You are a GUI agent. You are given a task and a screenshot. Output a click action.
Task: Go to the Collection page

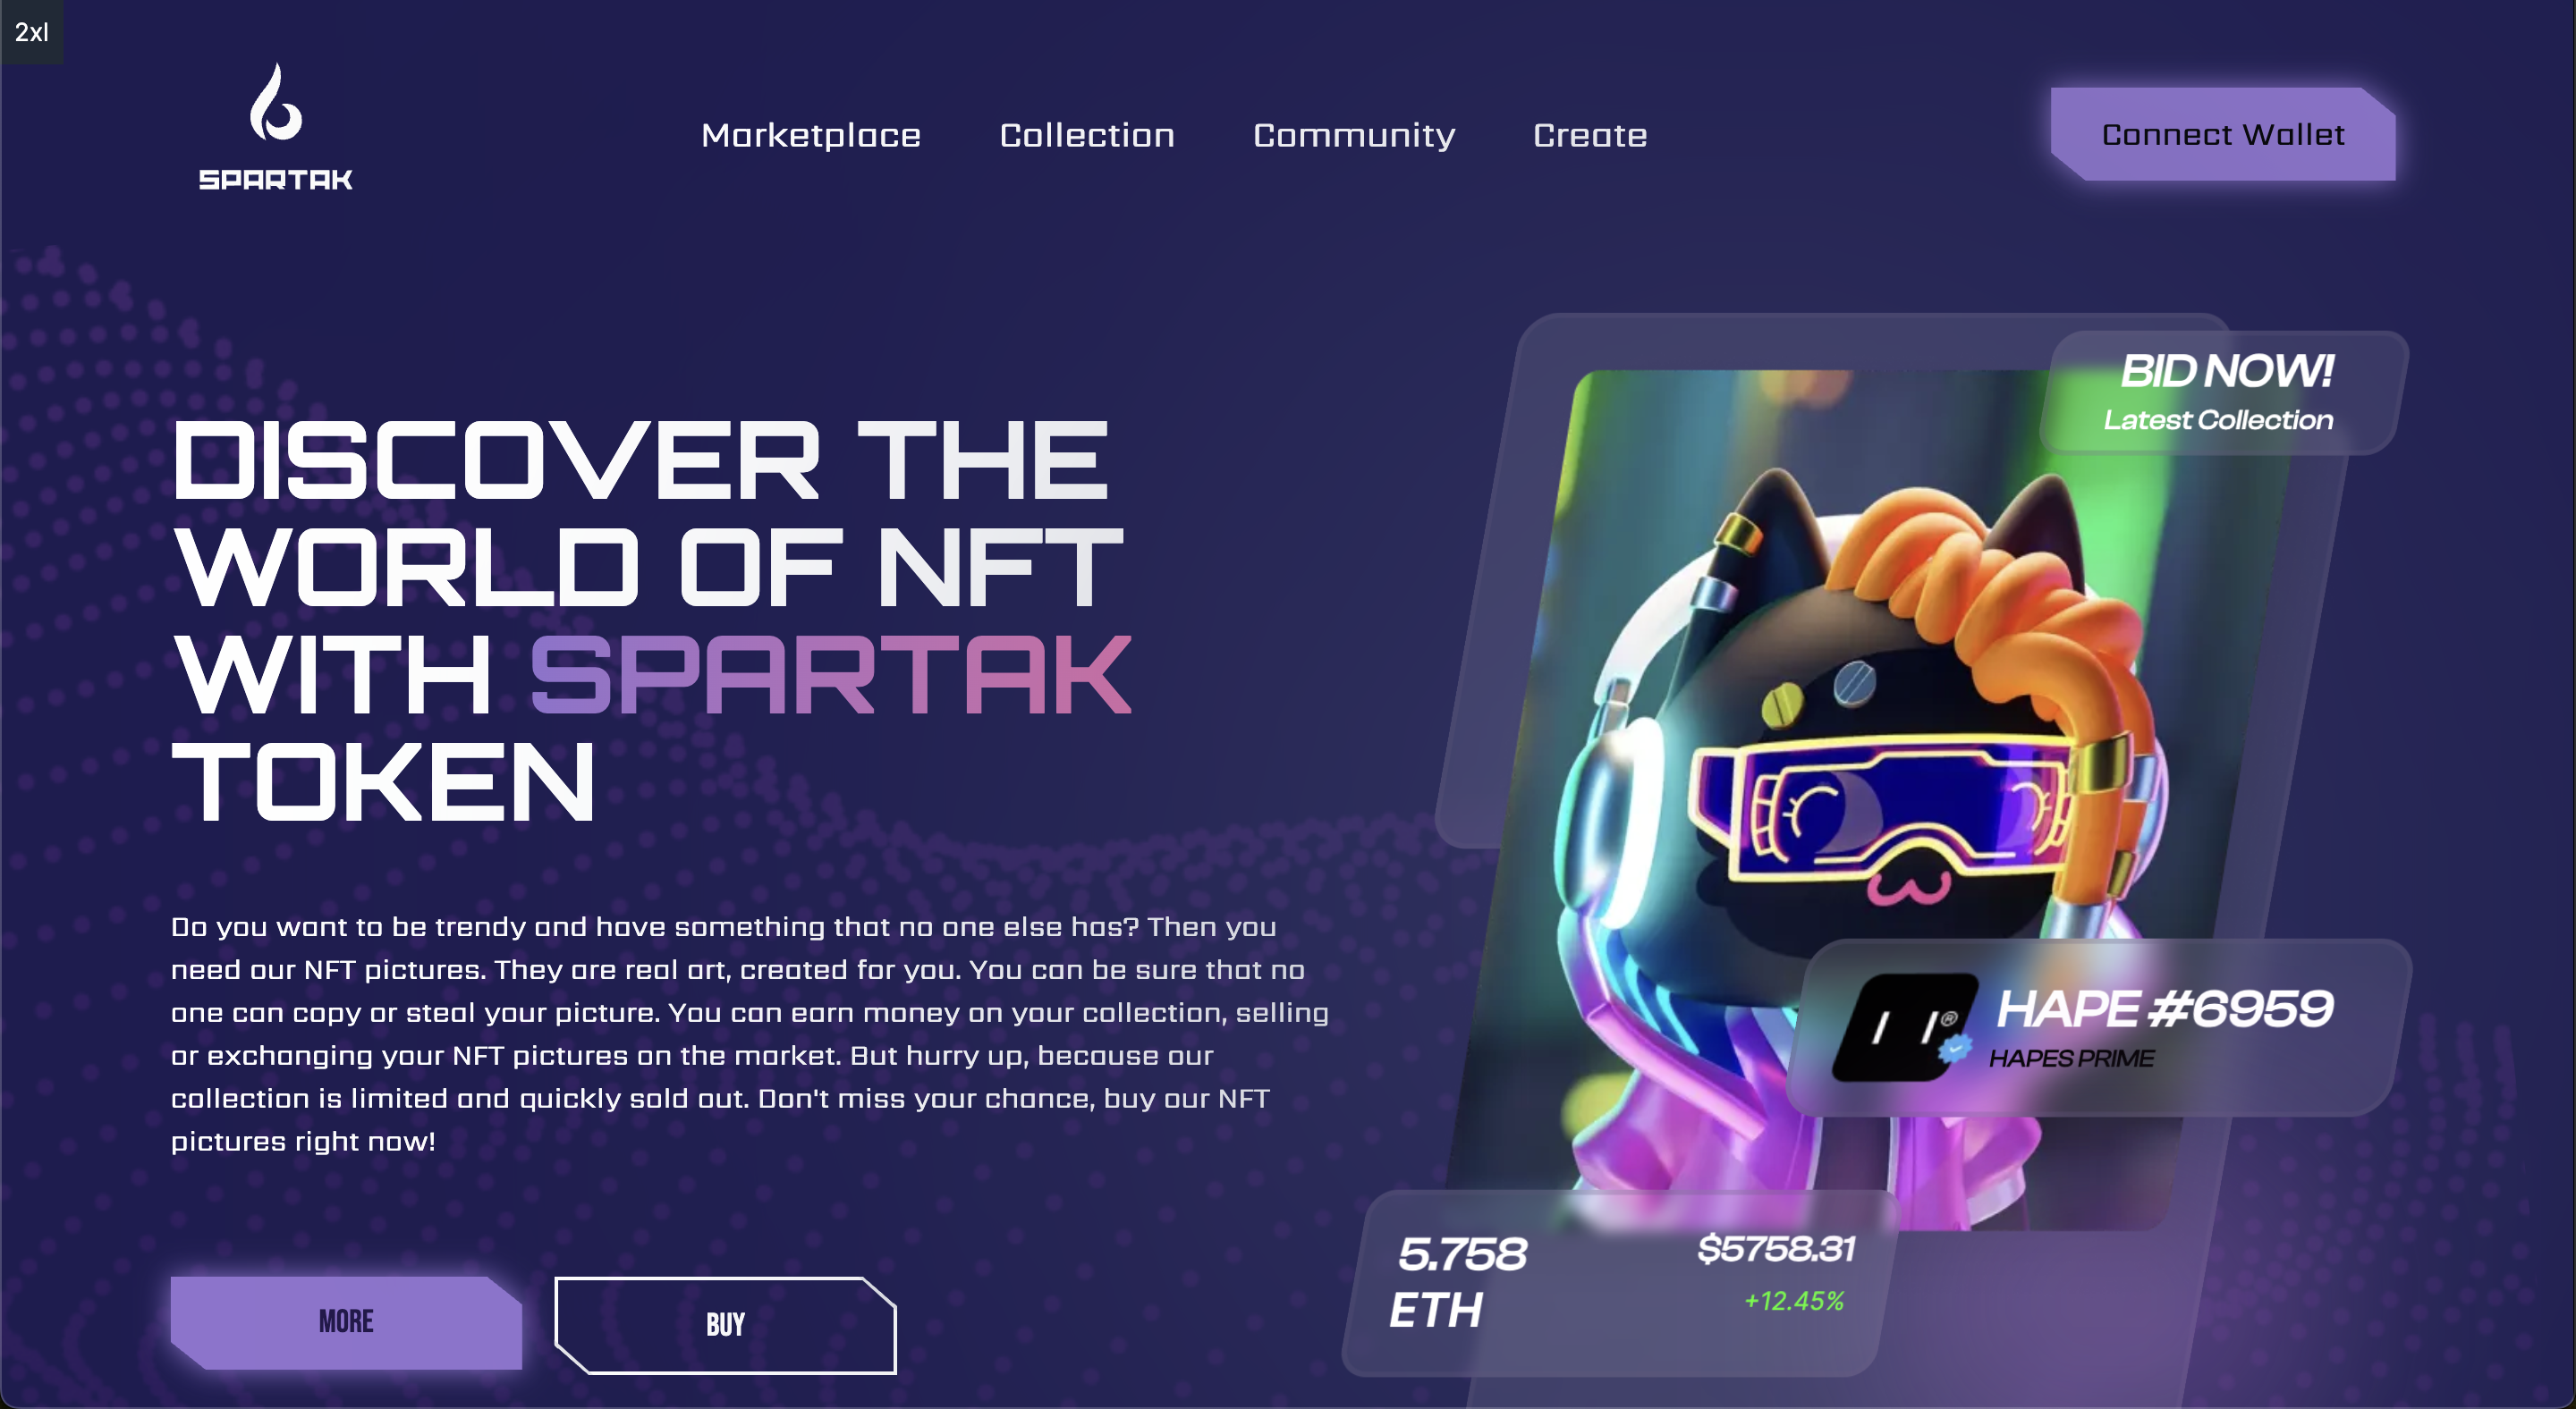1087,135
